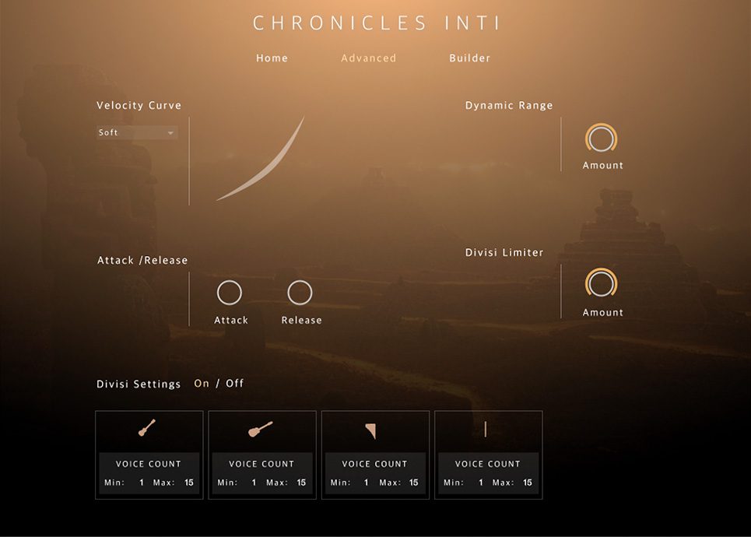Turn Divisi Settings On
The height and width of the screenshot is (537, 751).
coord(202,383)
